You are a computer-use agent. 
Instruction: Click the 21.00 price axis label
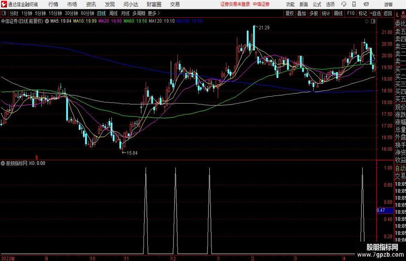point(387,32)
